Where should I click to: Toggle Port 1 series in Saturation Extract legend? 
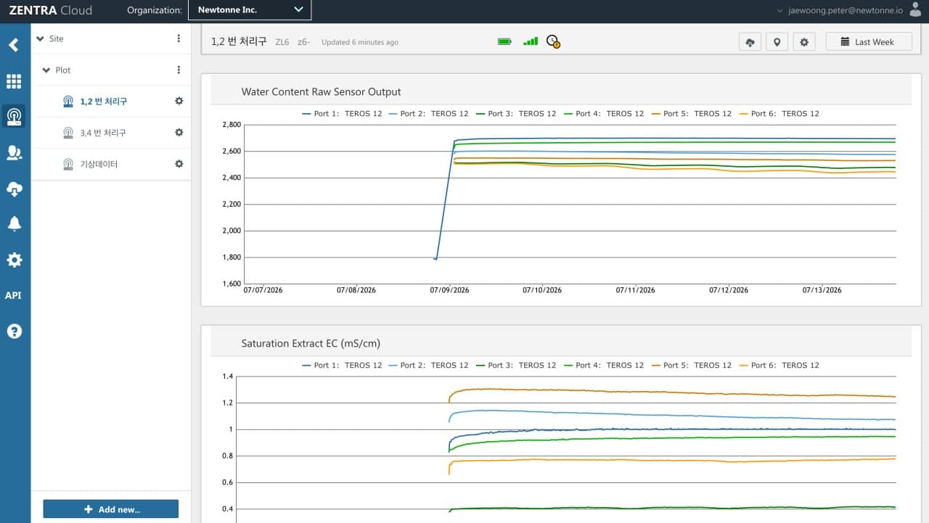pyautogui.click(x=342, y=366)
